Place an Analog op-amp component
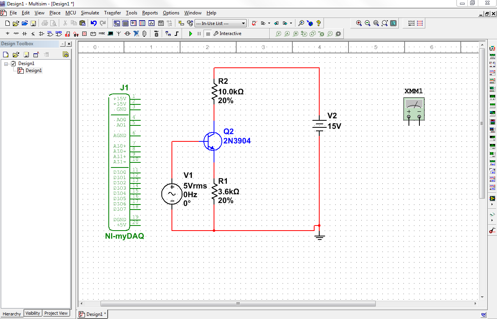The image size is (497, 319). click(41, 33)
